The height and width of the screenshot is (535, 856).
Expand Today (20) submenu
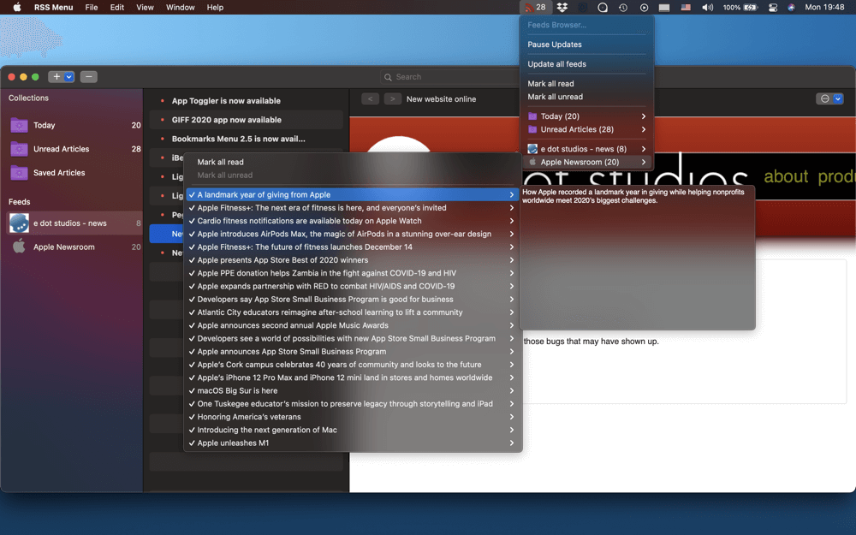point(644,116)
